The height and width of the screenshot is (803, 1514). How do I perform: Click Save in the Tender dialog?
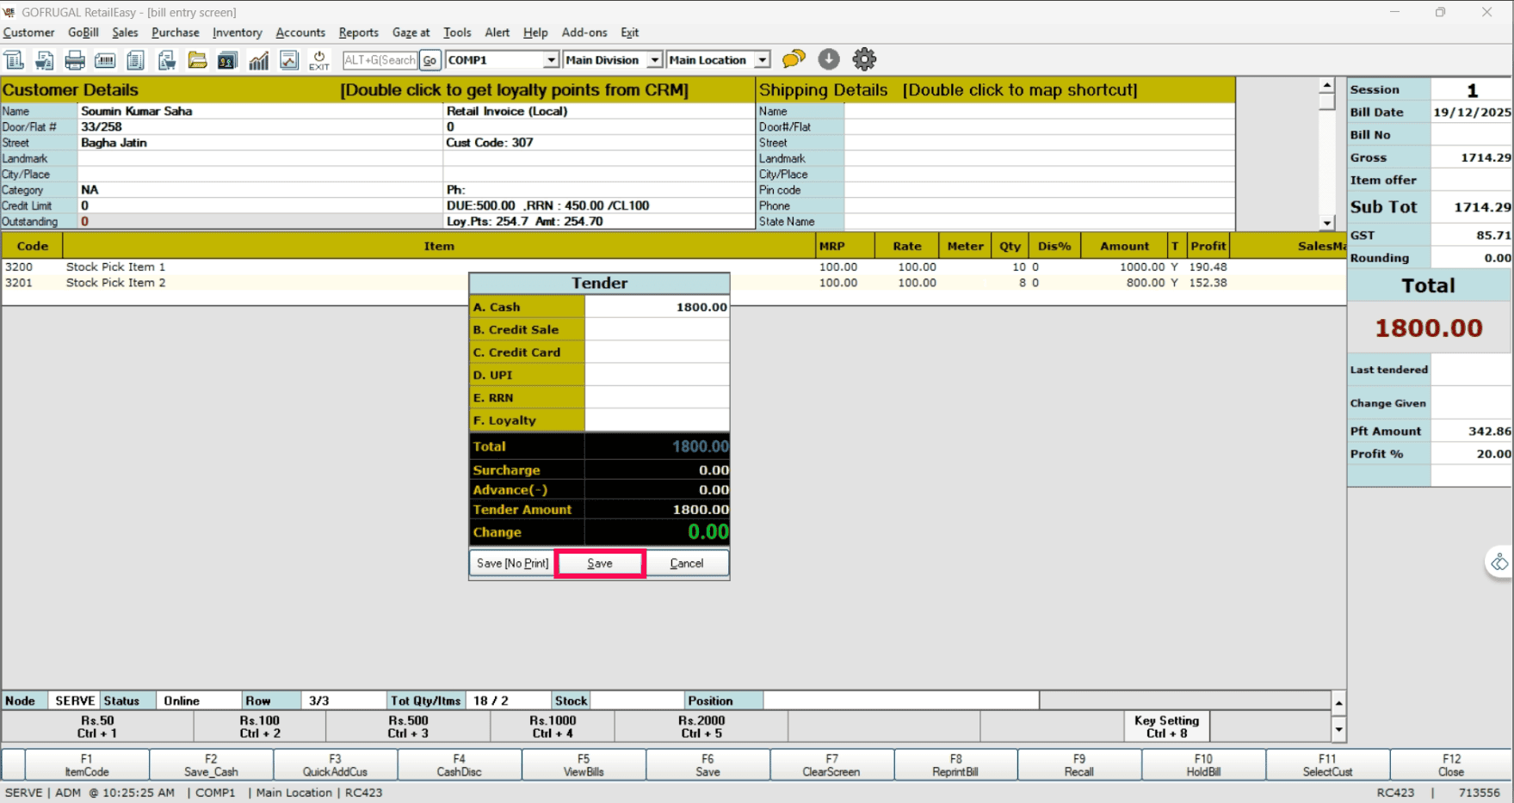pos(600,563)
